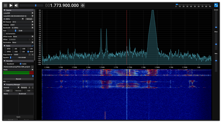Delete the bookmark list with minus button
This screenshot has width=222, height=123.
click(32, 88)
